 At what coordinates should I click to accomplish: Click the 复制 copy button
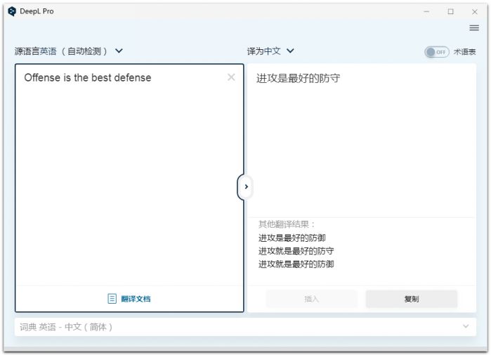tap(411, 299)
